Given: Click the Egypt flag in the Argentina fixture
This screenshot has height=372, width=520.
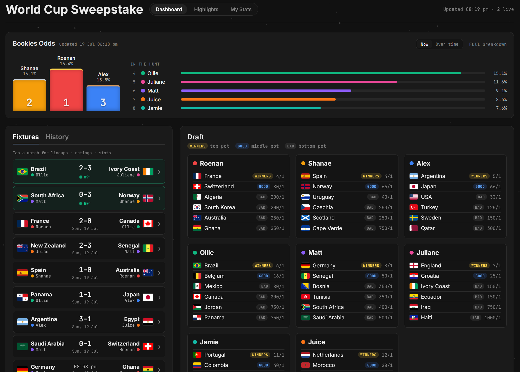Looking at the screenshot, I should click(148, 322).
